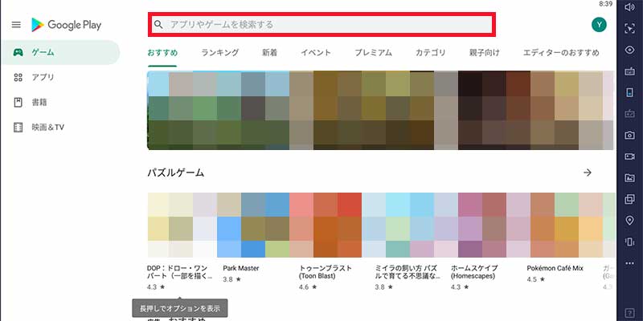Screen dimensions: 643x321
Task: Take a screenshot with the camera icon
Action: pyautogui.click(x=629, y=135)
